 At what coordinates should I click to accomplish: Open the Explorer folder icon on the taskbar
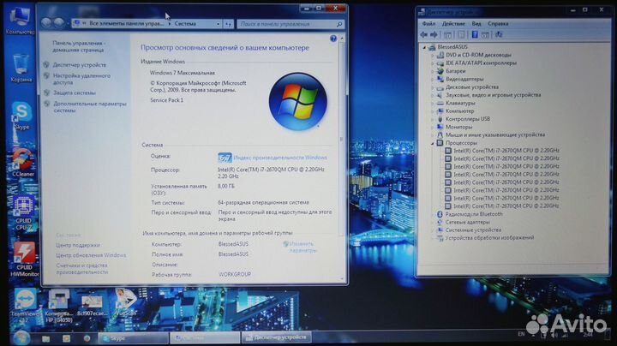click(45, 338)
